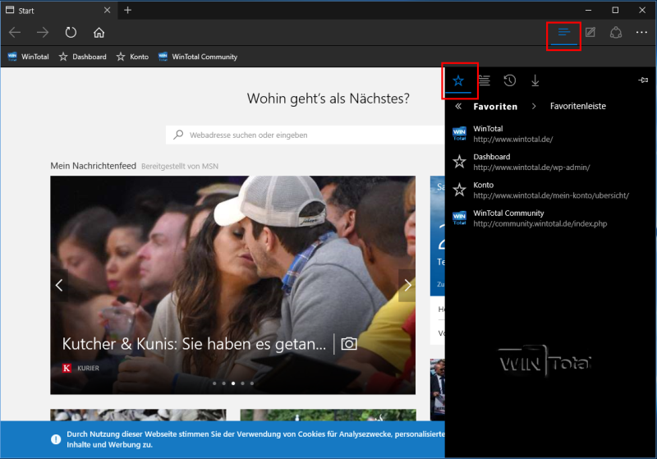Switch to the Reading list tab
657x459 pixels.
(x=484, y=80)
